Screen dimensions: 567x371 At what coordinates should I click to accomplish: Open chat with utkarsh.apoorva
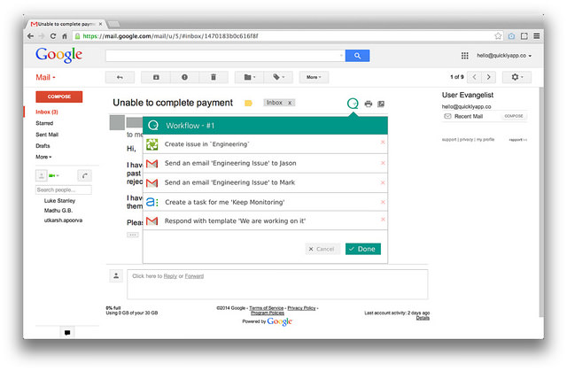coord(63,220)
